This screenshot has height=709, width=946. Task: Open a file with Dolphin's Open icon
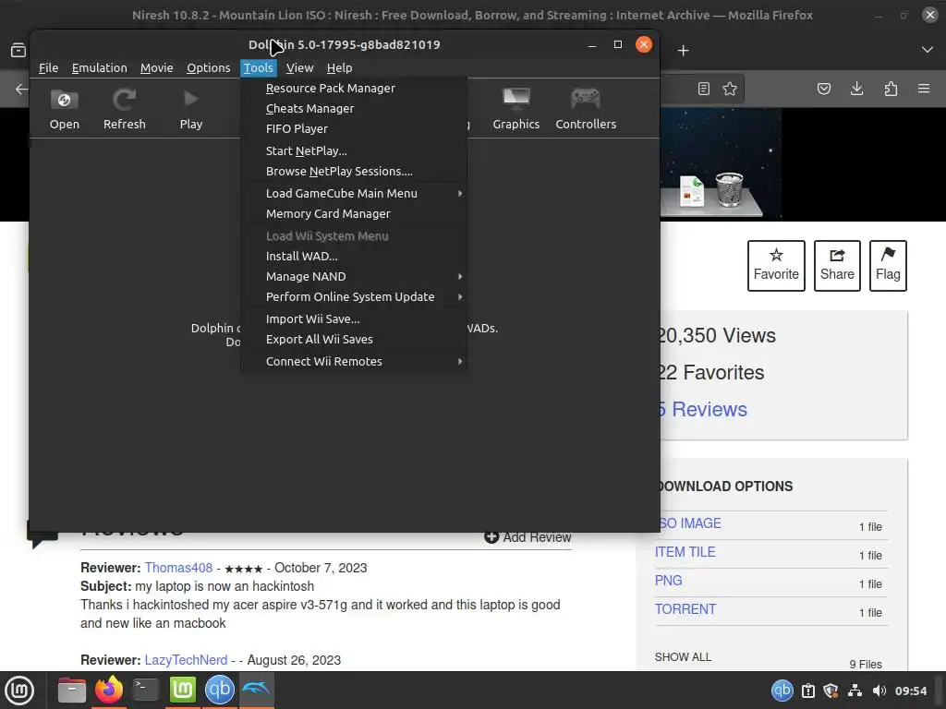tap(64, 109)
